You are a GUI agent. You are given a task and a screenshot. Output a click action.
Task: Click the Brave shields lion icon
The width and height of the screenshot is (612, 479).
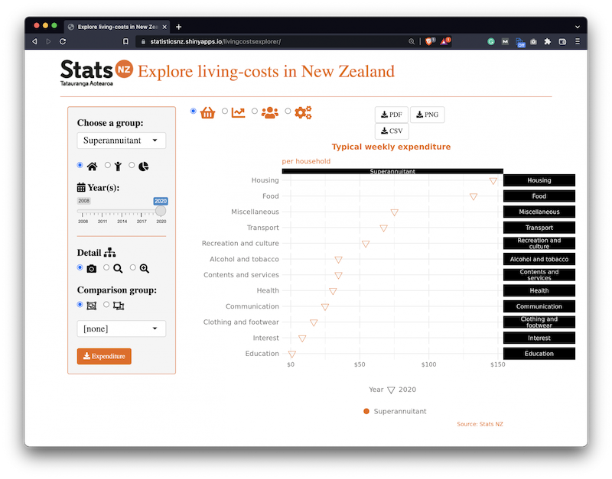click(x=429, y=41)
